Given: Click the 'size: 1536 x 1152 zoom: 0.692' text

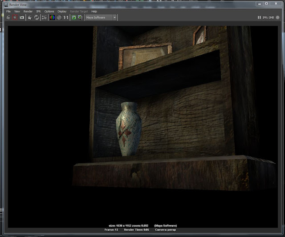Looking at the screenshot, I should tap(129, 226).
